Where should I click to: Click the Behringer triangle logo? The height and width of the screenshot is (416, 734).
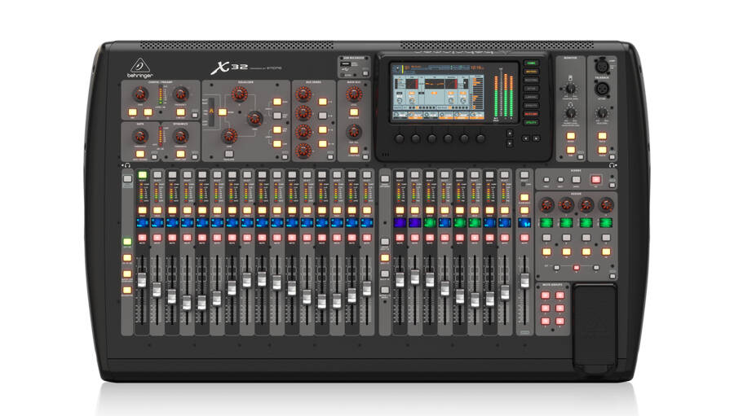click(139, 65)
